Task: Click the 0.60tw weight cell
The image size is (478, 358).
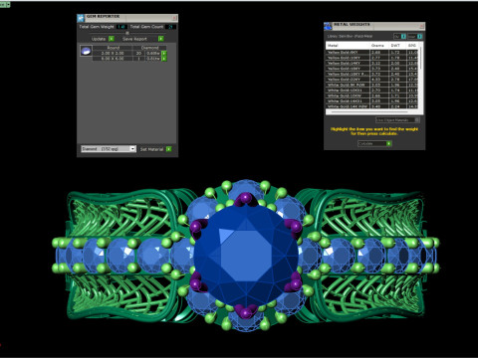Action: (x=153, y=53)
